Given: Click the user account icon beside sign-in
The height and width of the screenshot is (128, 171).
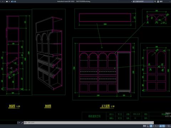Looking at the screenshot, I should pyautogui.click(x=158, y=1).
